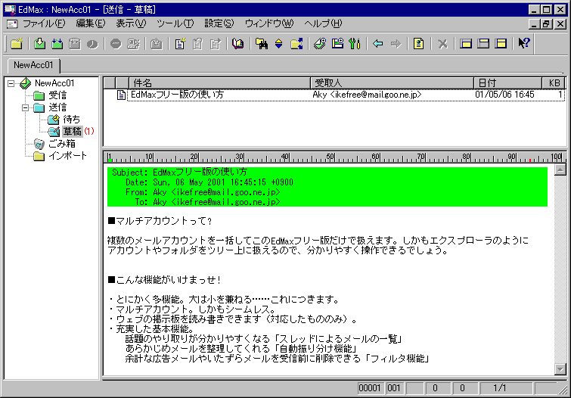Click the cyan back arrow icon
Screen dimensions: 571x398
[x=378, y=44]
